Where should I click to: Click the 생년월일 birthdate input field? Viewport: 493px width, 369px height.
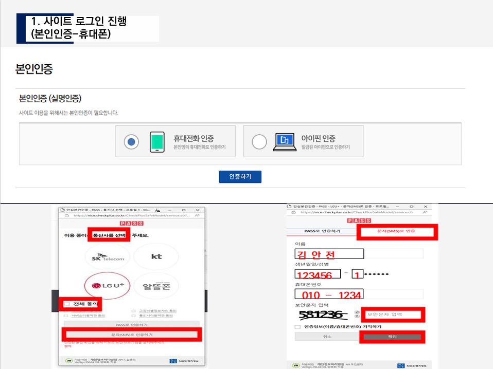[x=318, y=274]
